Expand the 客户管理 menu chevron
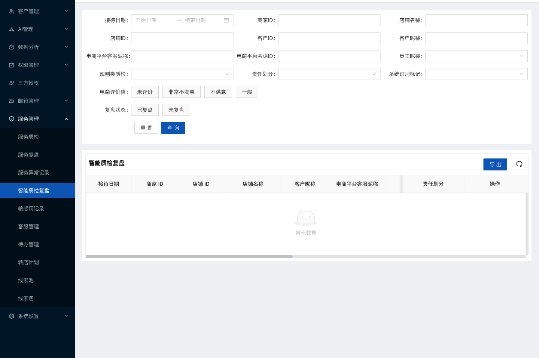539x358 pixels. (66, 11)
